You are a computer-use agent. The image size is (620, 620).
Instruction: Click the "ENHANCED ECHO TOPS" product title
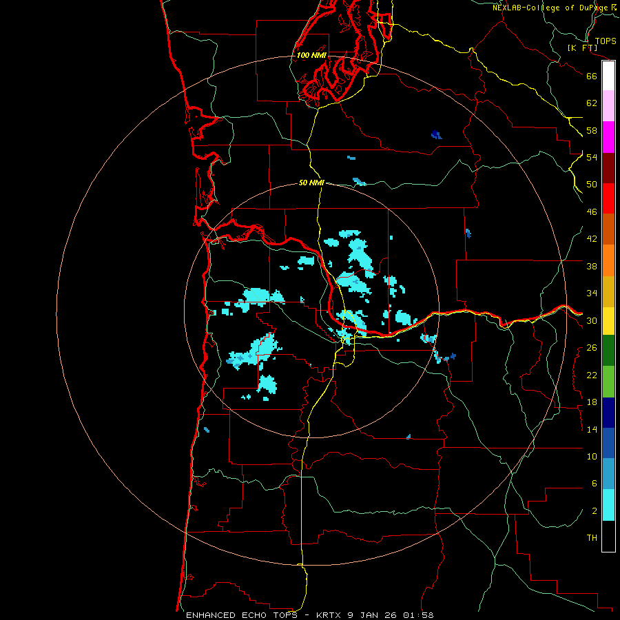tap(242, 615)
